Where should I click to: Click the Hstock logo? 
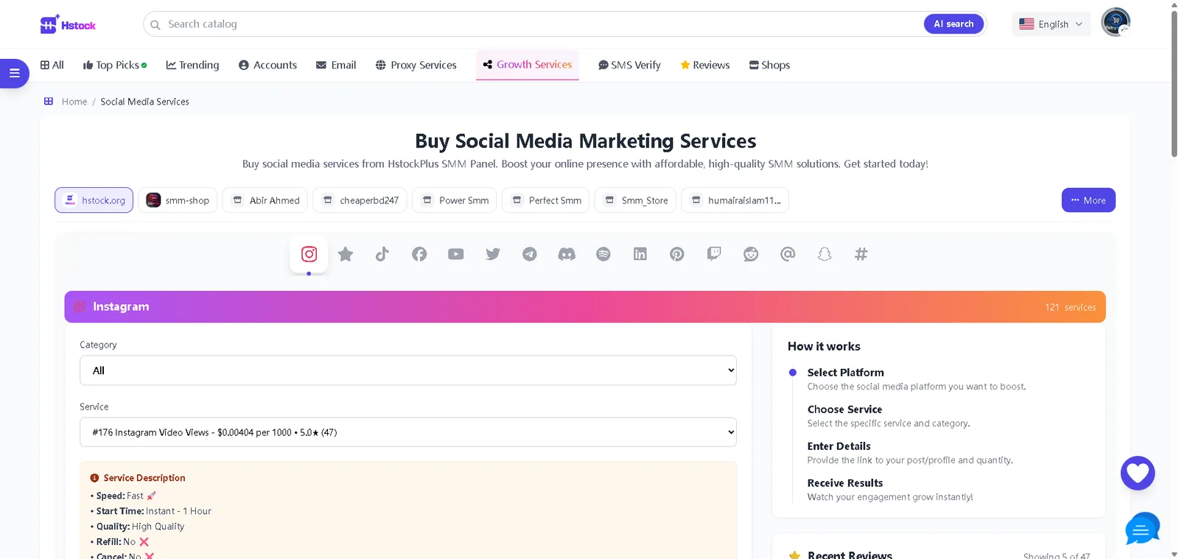click(68, 24)
